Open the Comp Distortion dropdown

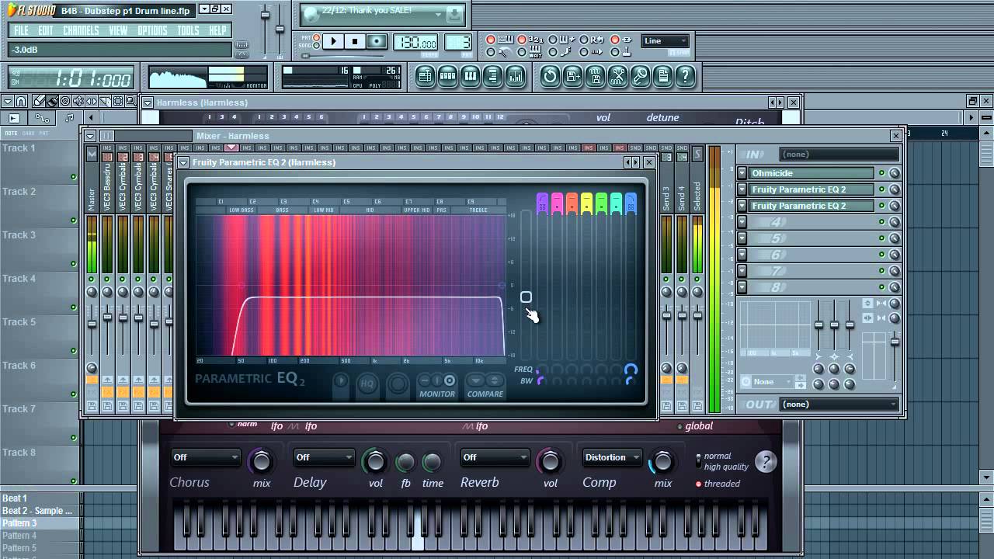612,457
